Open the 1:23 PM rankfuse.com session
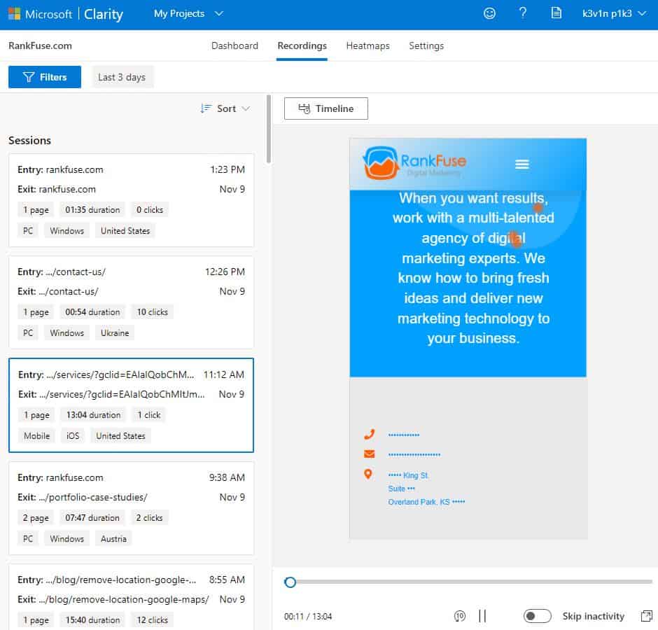The image size is (658, 630). pyautogui.click(x=132, y=200)
